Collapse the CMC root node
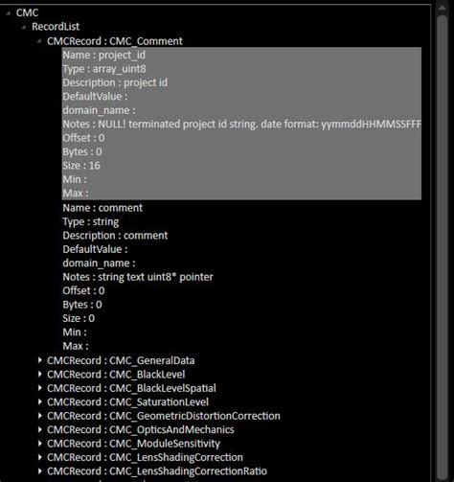 [9, 13]
